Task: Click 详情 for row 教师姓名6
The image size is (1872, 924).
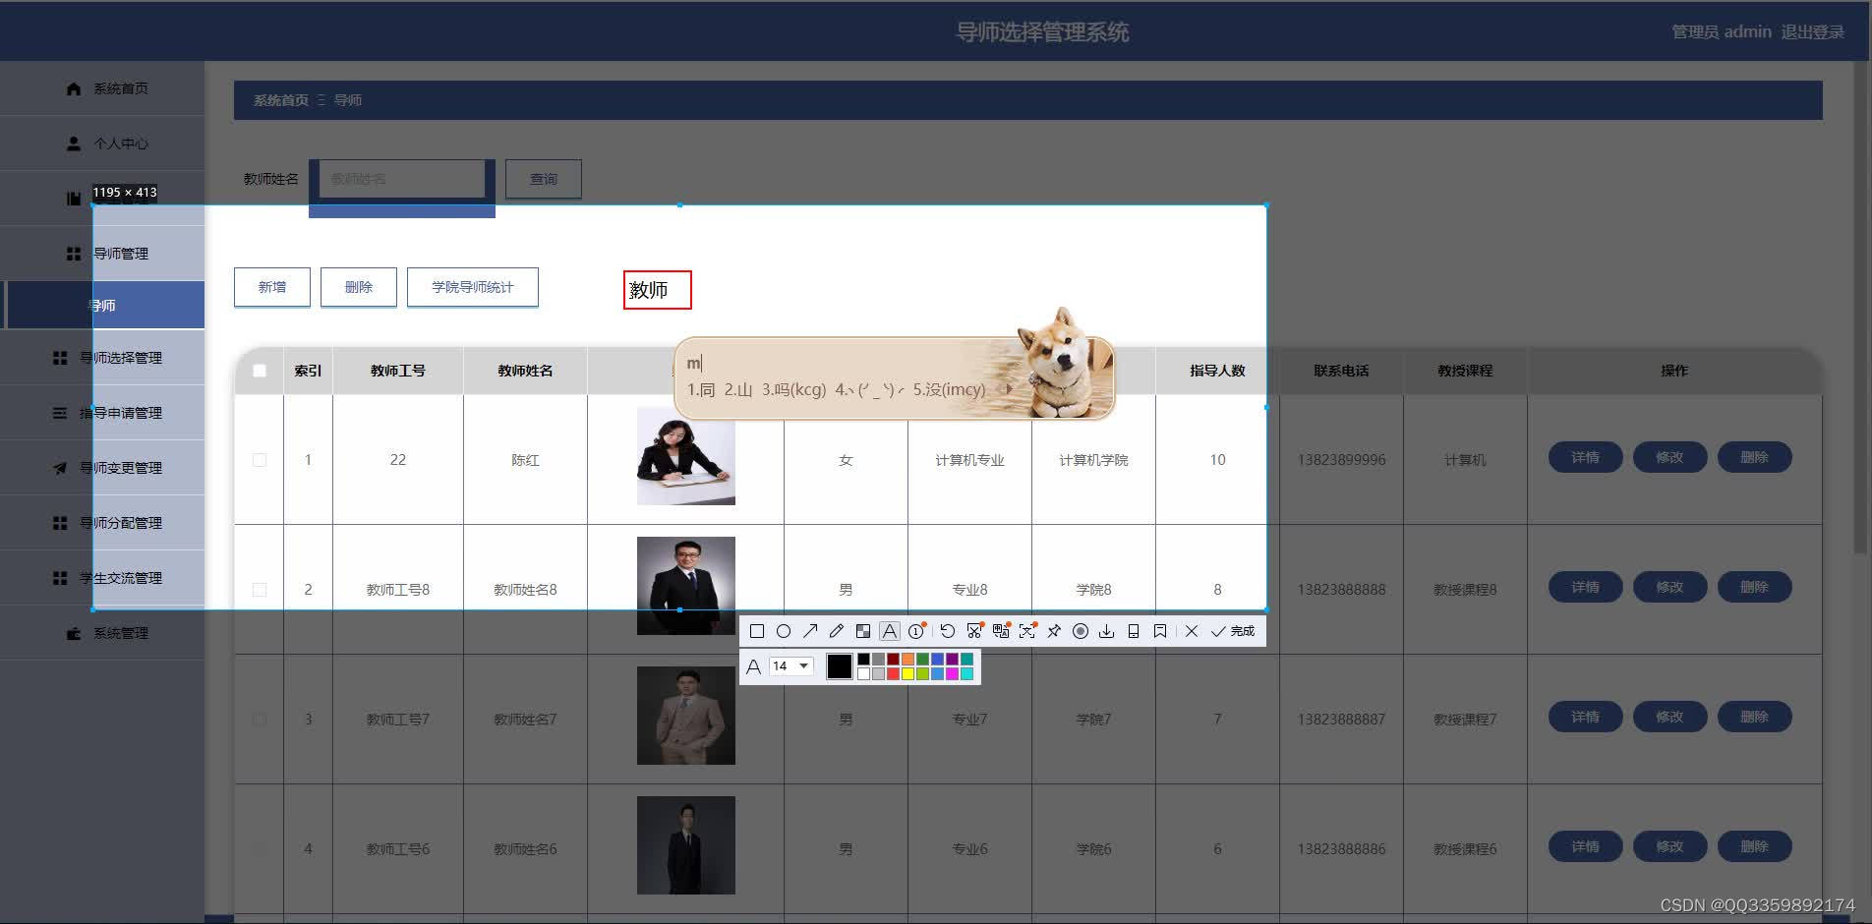Action: [1585, 846]
